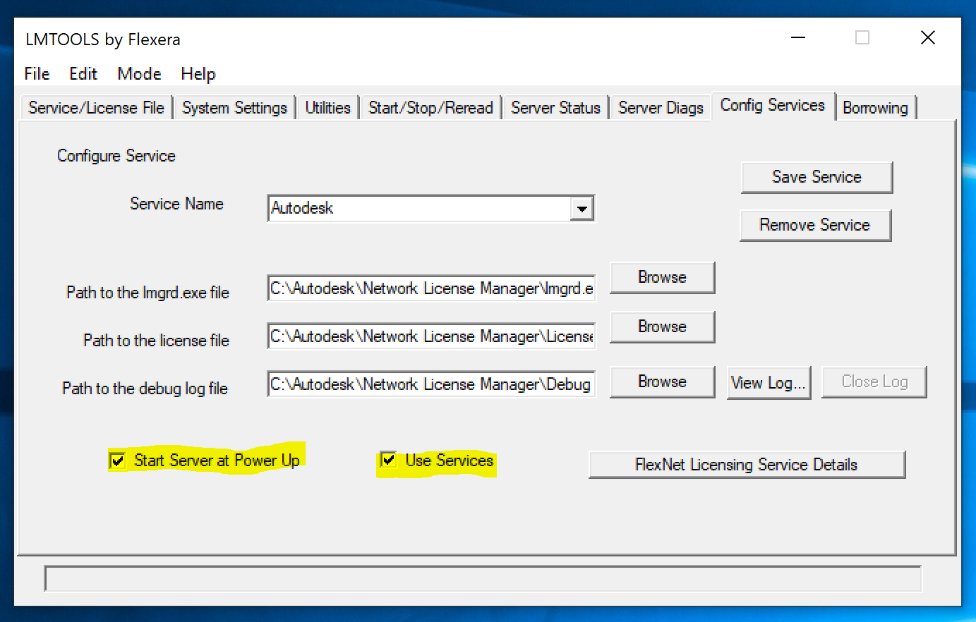Toggle the Use Services checkbox
Viewport: 976px width, 622px height.
tap(388, 460)
